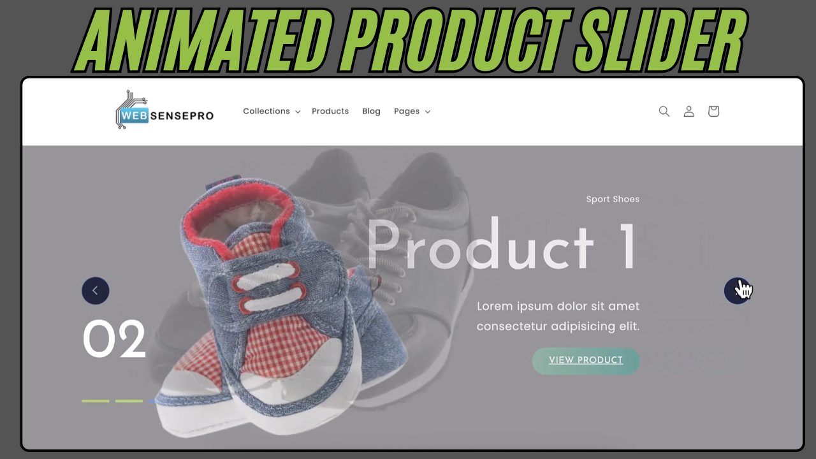Open the Pages menu
Viewport: 816px width, 459px height.
tap(407, 111)
